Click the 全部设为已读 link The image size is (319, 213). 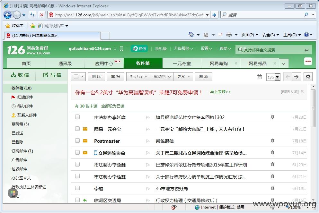(113, 106)
